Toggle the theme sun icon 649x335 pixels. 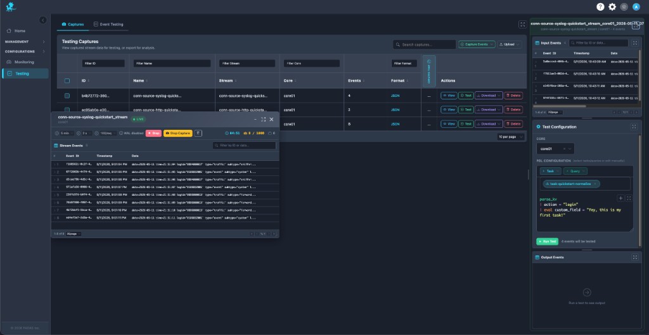click(x=624, y=6)
